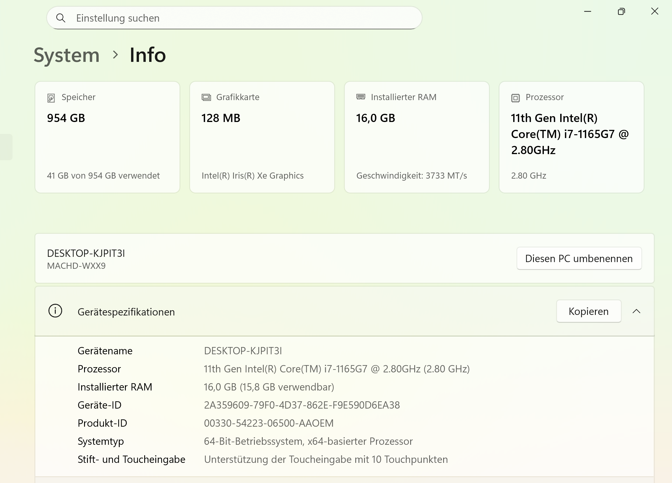Click Geschwindigkeit: 3733 MT/s text
Viewport: 672px width, 483px height.
pyautogui.click(x=412, y=176)
